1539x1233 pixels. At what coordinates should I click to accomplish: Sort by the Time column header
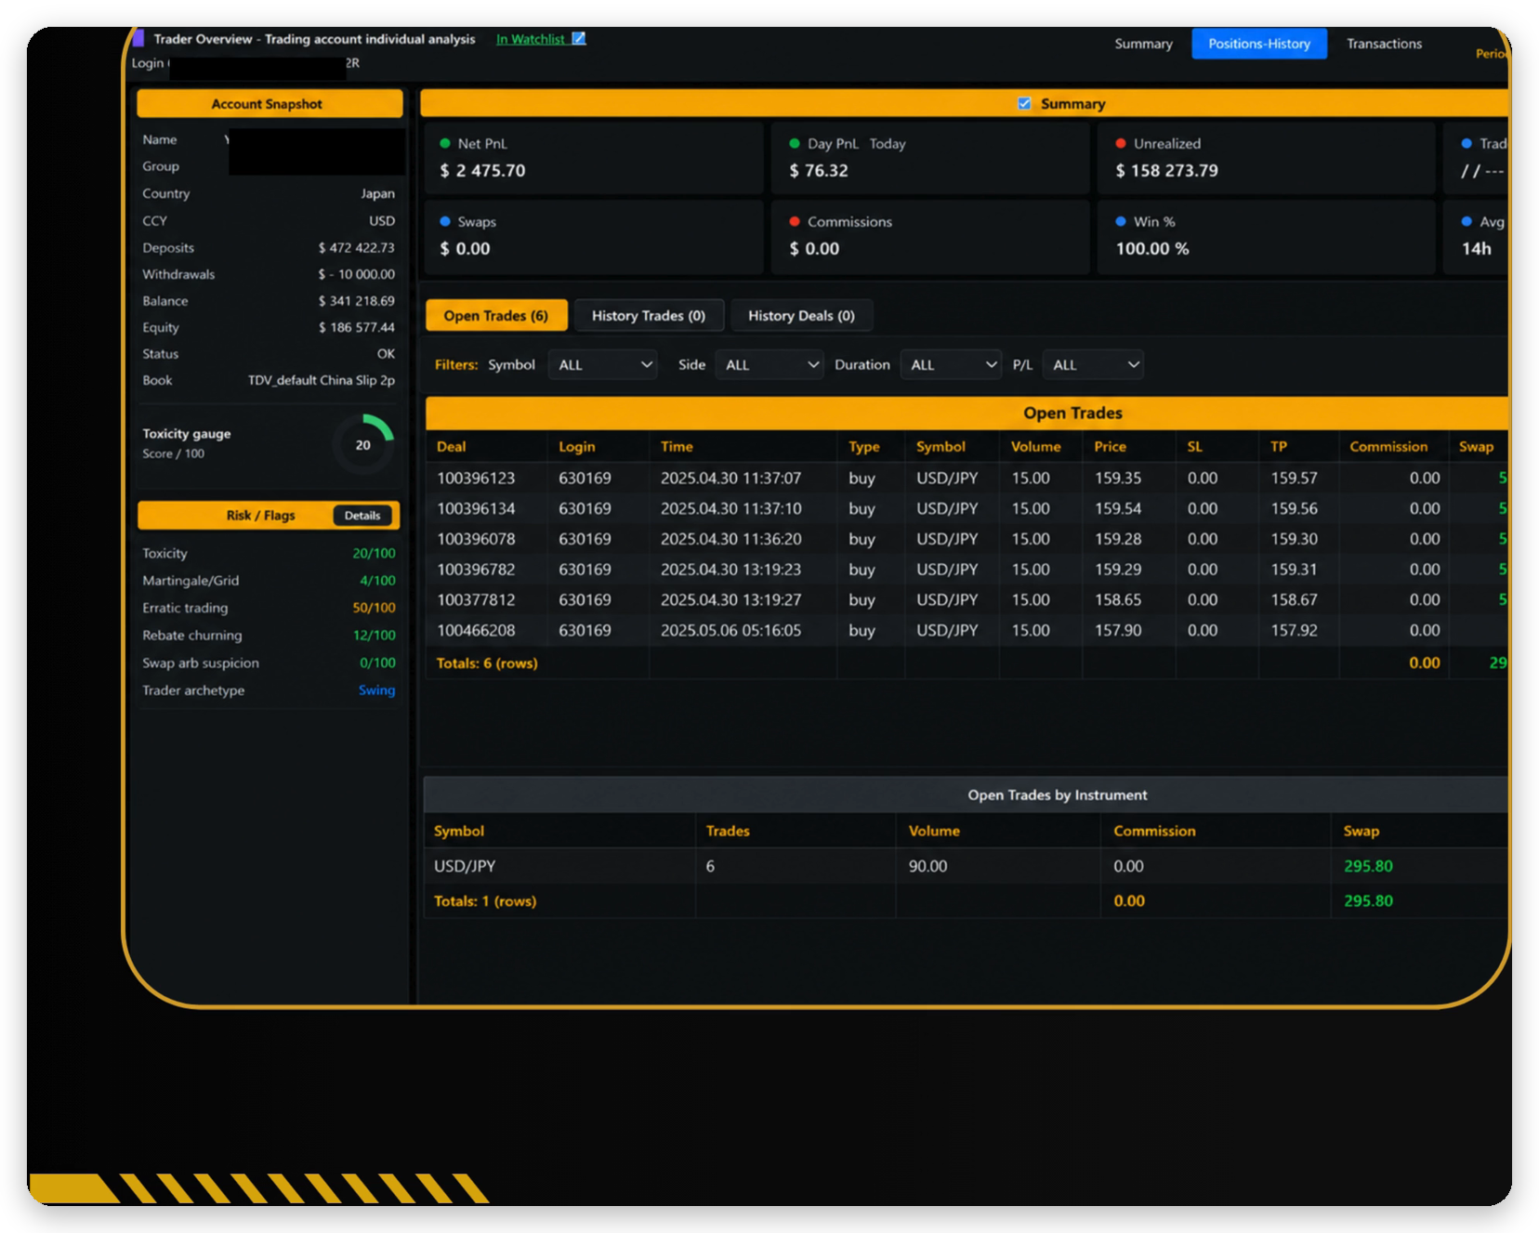(x=677, y=447)
